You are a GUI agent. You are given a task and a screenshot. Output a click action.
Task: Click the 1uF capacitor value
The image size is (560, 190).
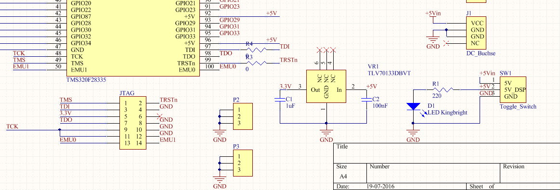point(290,106)
